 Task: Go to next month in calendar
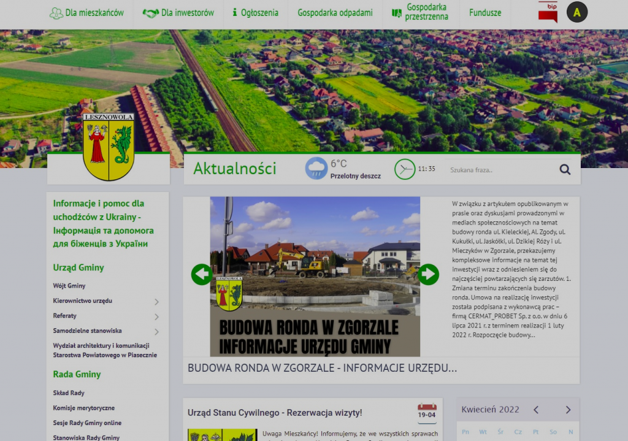point(568,410)
